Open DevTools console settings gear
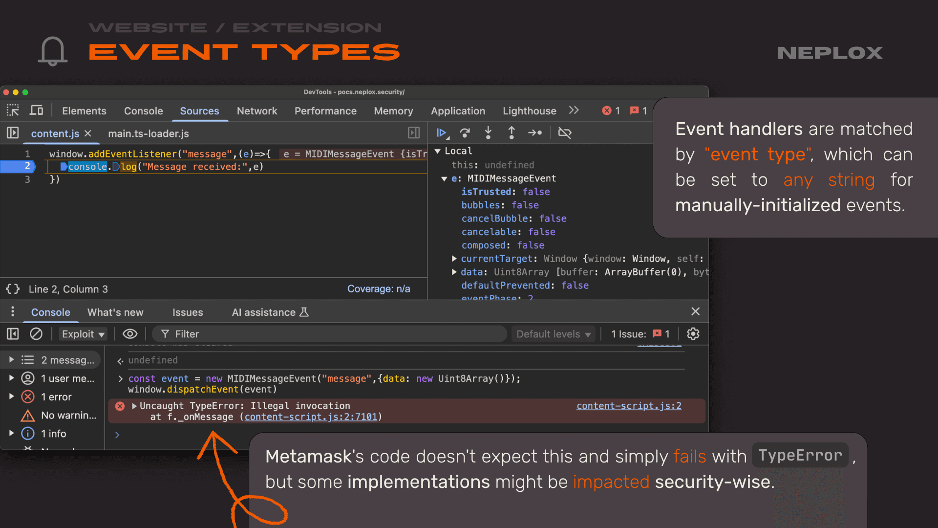 tap(693, 334)
